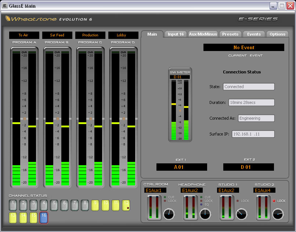Image resolution: width=296 pixels, height=232 pixels.
Task: Select channel status button 4
Action: pos(44,205)
